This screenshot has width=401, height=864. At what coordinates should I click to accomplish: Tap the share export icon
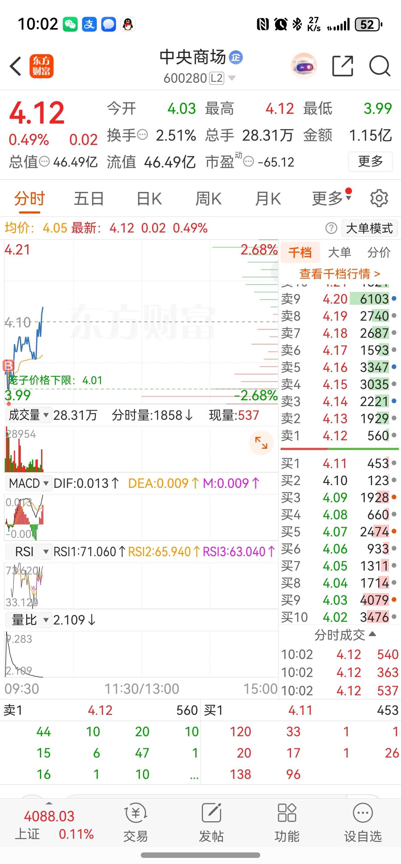342,66
